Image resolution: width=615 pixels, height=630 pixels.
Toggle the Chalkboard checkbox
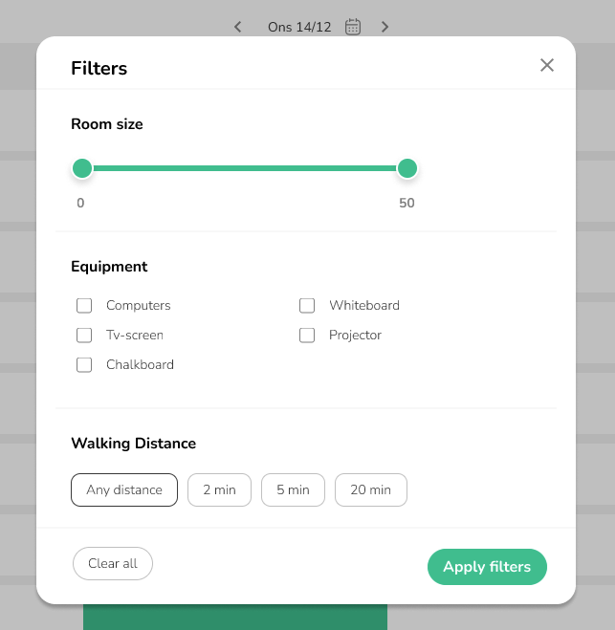(x=84, y=365)
